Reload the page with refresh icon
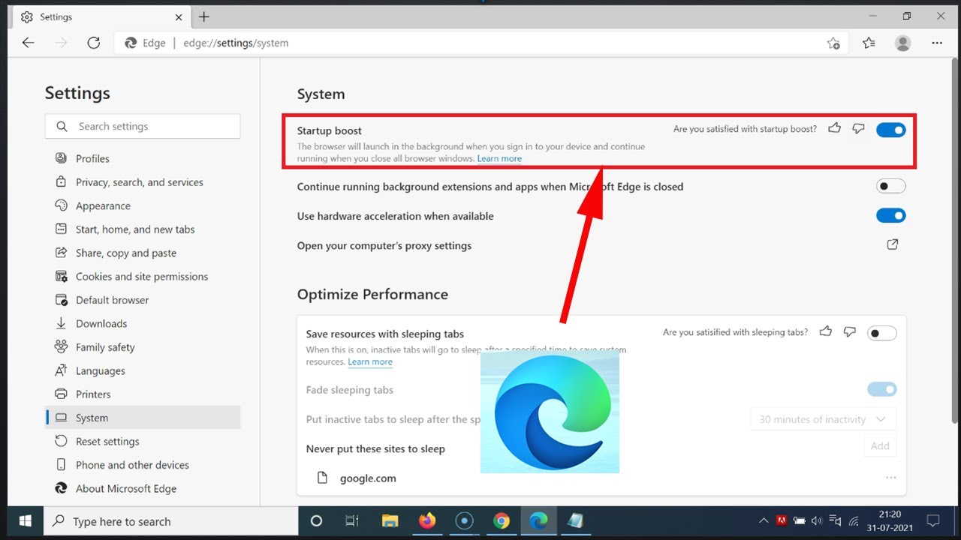The height and width of the screenshot is (540, 961). point(93,43)
